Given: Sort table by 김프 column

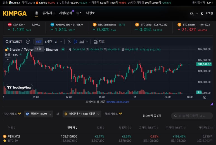Looking at the screenshot, I should 101,128.
